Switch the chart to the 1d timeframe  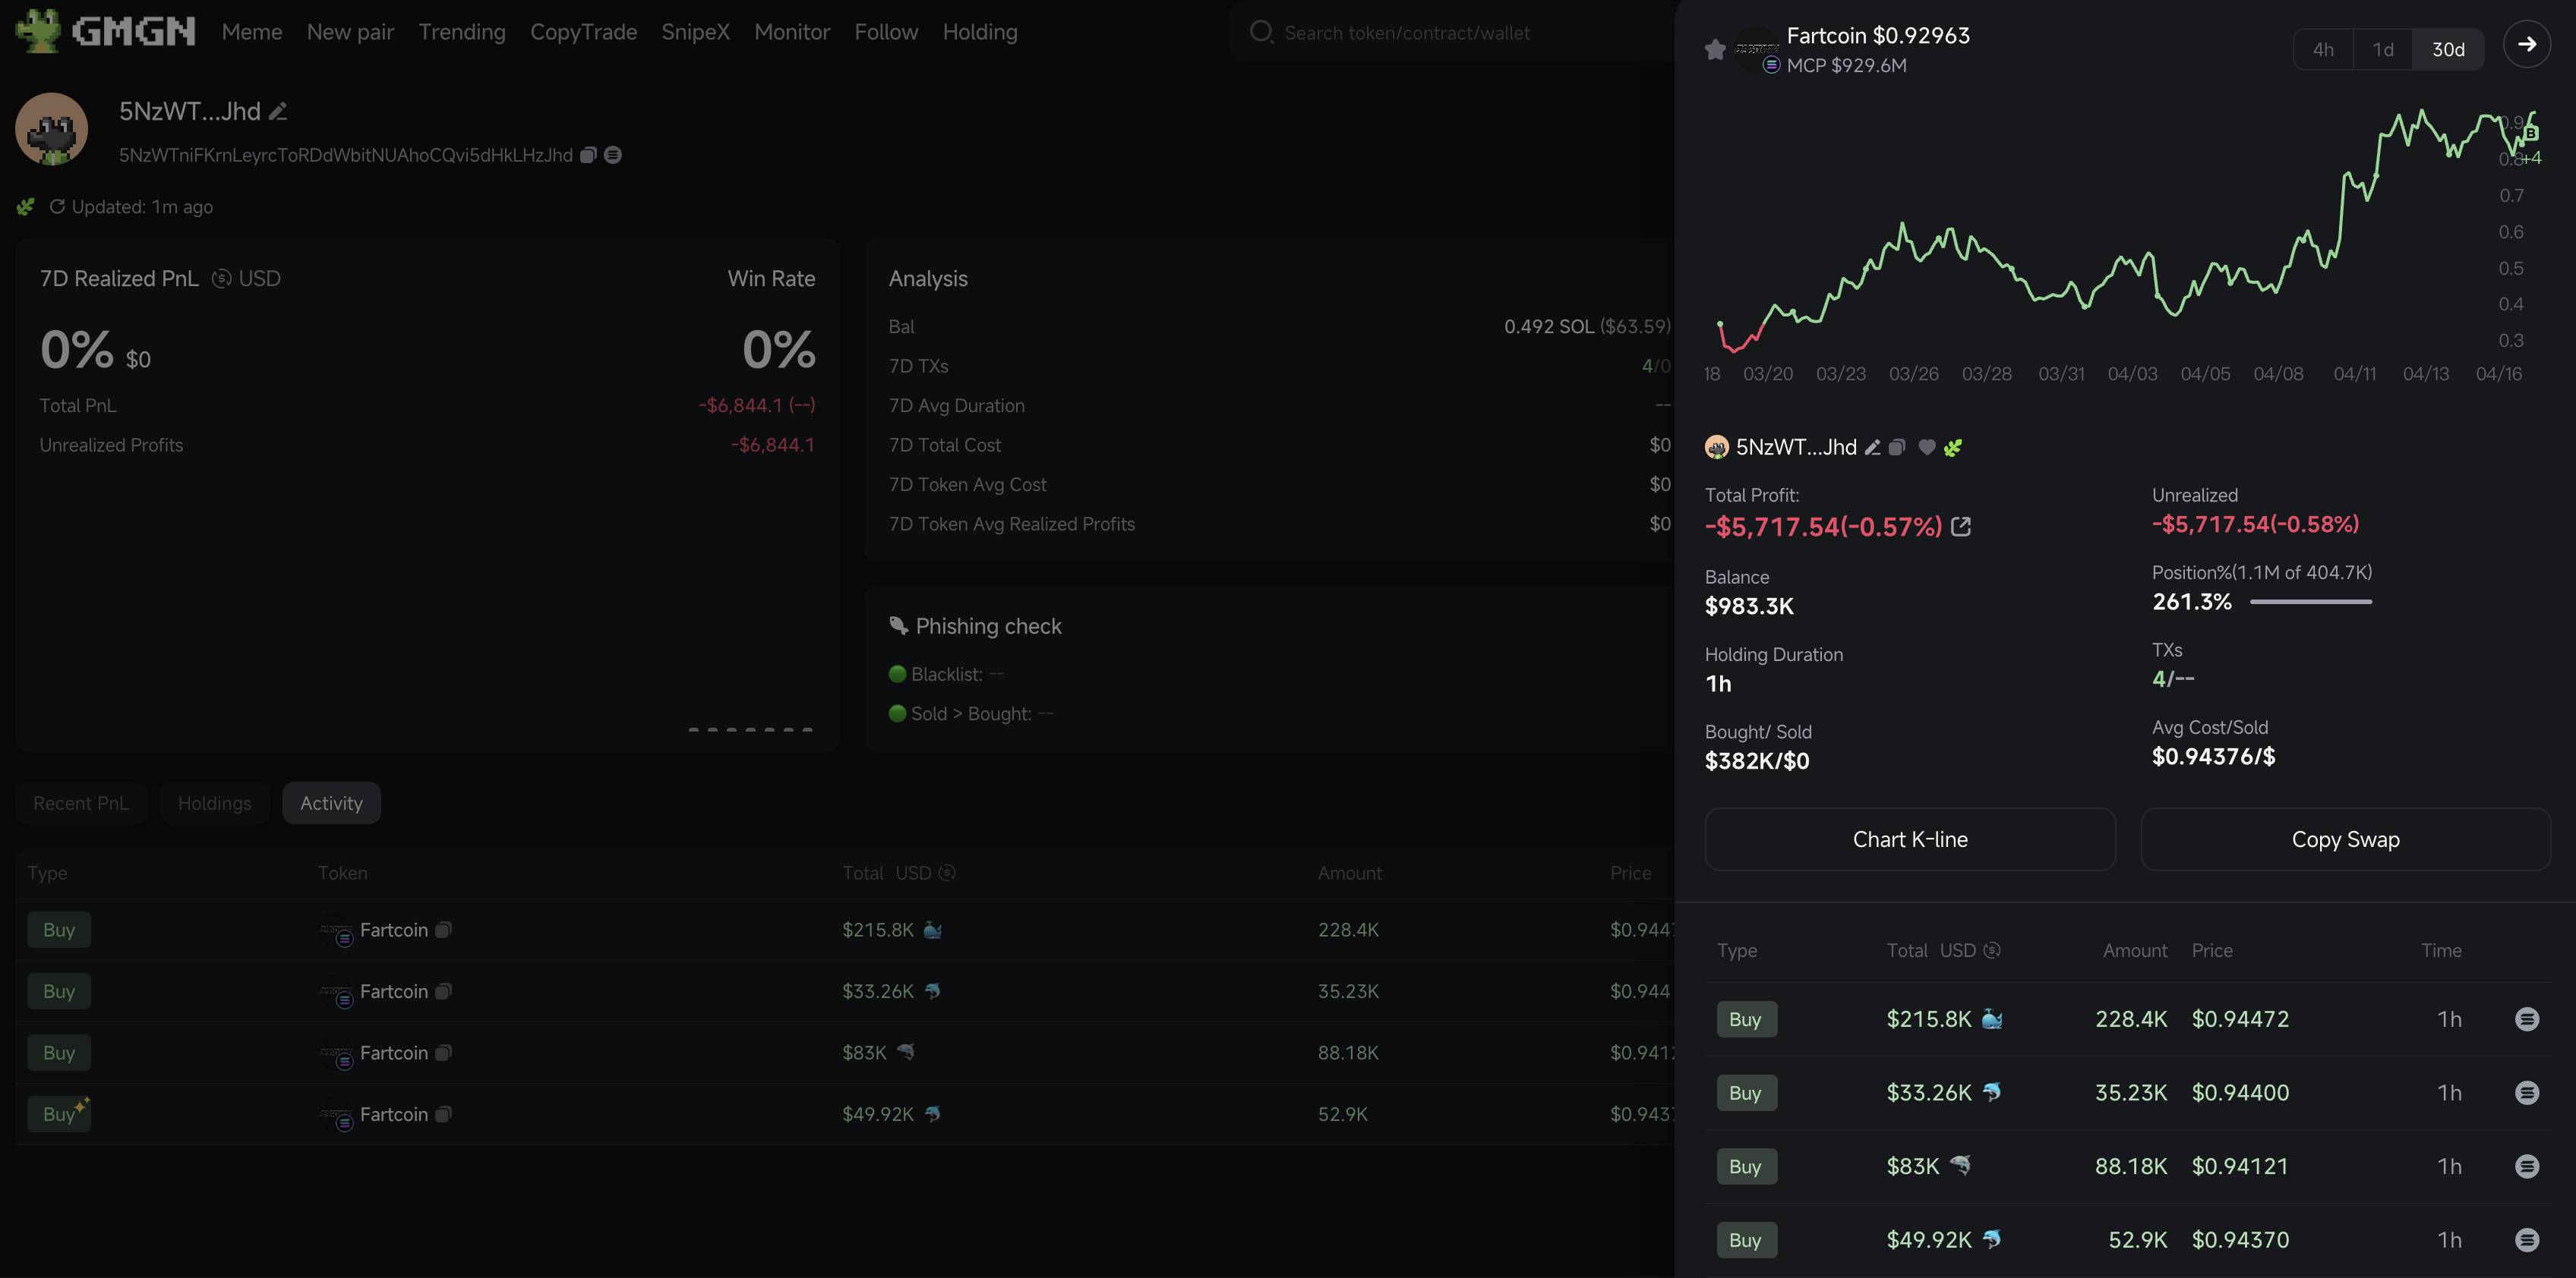[x=2383, y=49]
